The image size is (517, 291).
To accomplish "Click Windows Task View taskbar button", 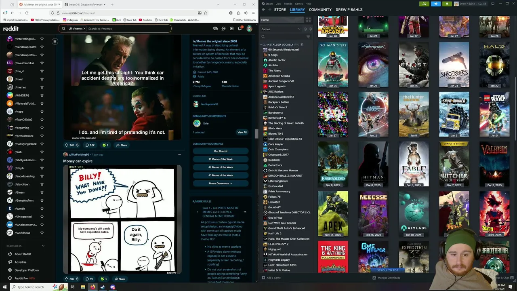I will pos(73,287).
